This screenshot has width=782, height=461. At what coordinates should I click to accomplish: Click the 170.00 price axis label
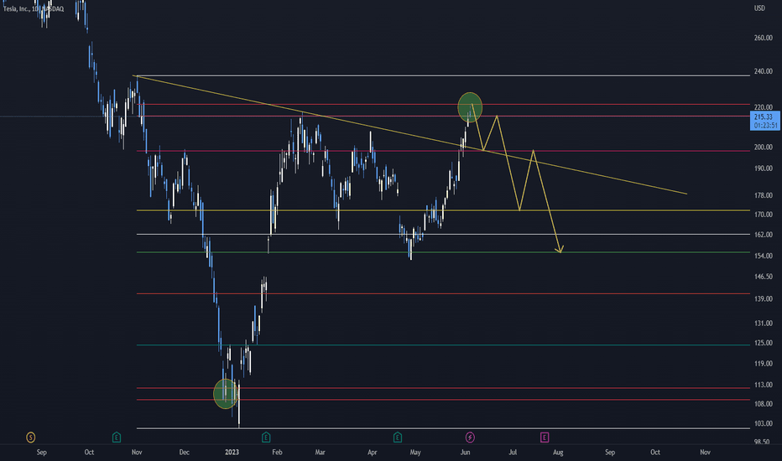[763, 215]
